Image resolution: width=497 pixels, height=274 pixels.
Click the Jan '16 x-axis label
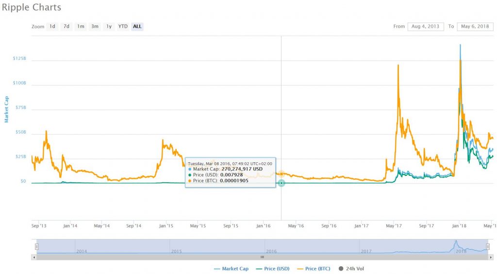pos(264,226)
